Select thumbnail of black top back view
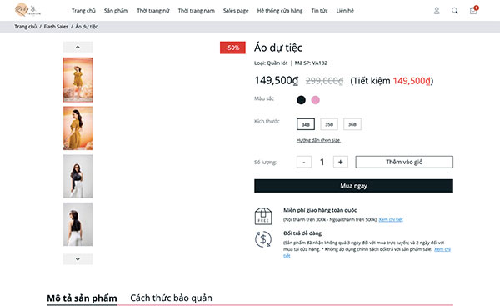Viewport: 500px width, 306px height. [x=77, y=224]
